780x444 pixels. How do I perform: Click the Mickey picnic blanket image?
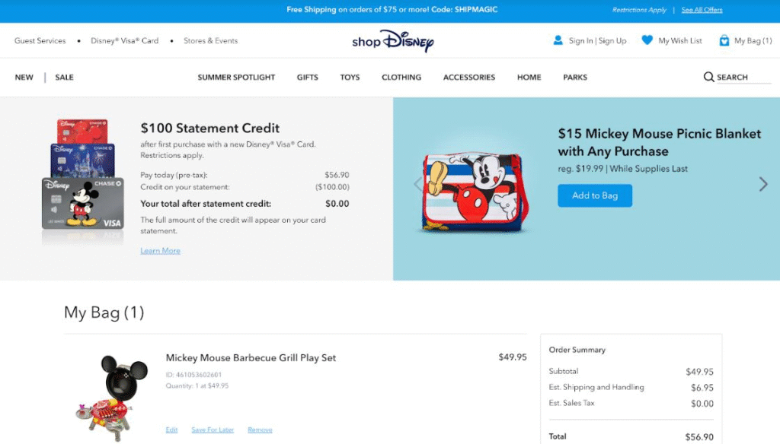[473, 190]
